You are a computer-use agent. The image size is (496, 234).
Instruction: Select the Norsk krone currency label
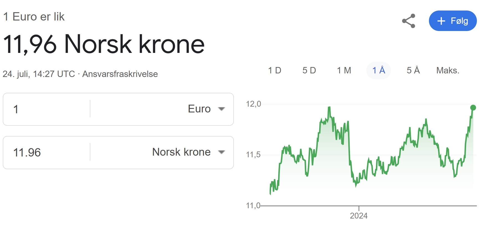tap(181, 152)
